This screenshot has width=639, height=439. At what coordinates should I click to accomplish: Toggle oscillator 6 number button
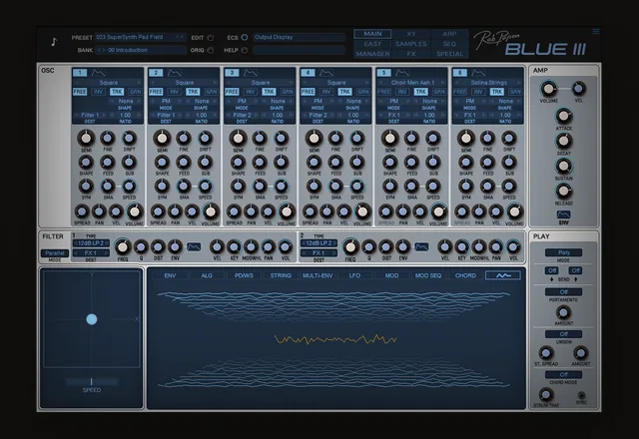pyautogui.click(x=460, y=73)
